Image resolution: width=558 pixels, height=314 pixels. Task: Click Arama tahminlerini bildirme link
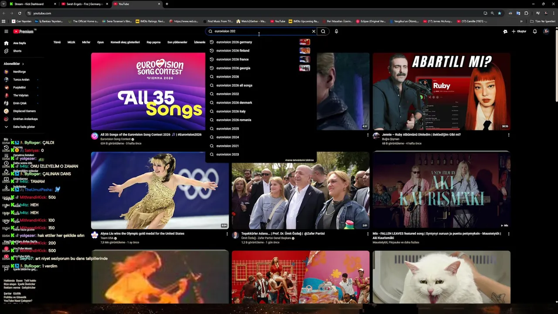point(299,160)
